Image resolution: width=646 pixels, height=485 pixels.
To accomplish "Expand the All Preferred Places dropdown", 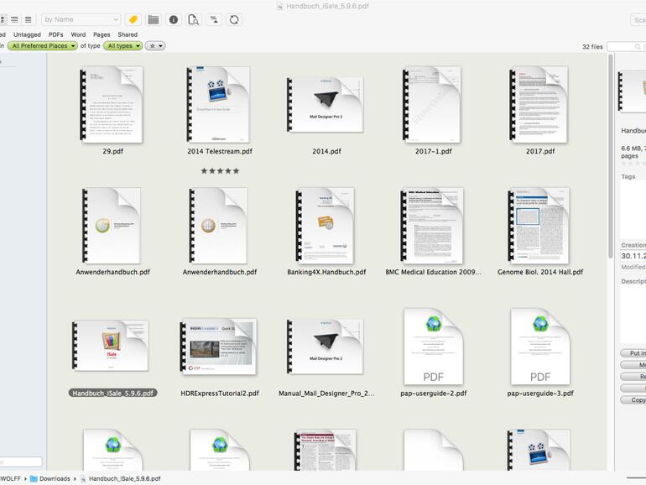I will click(x=42, y=46).
